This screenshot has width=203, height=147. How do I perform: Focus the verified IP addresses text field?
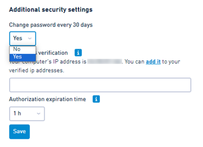click(x=100, y=85)
